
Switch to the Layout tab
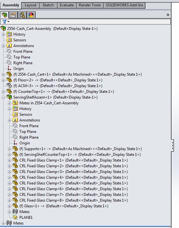31,5
